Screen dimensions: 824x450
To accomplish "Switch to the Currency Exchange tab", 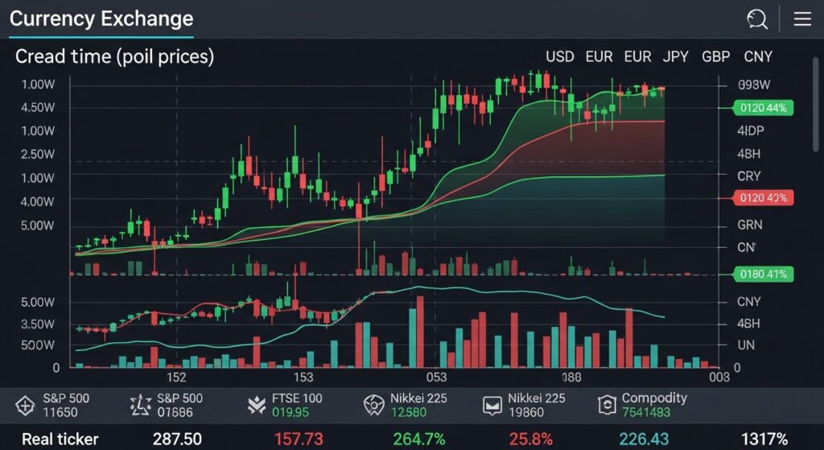I will (x=101, y=19).
